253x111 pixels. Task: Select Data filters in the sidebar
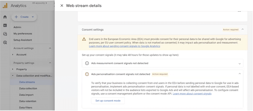(x=26, y=107)
